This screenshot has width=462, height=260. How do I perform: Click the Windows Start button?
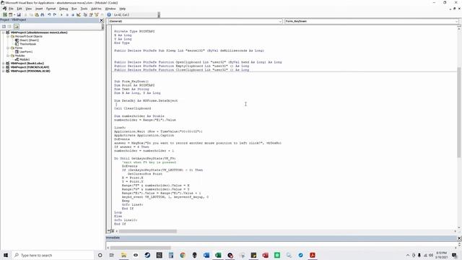pos(6,255)
